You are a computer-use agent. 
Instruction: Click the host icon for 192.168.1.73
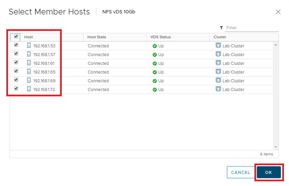click(29, 89)
